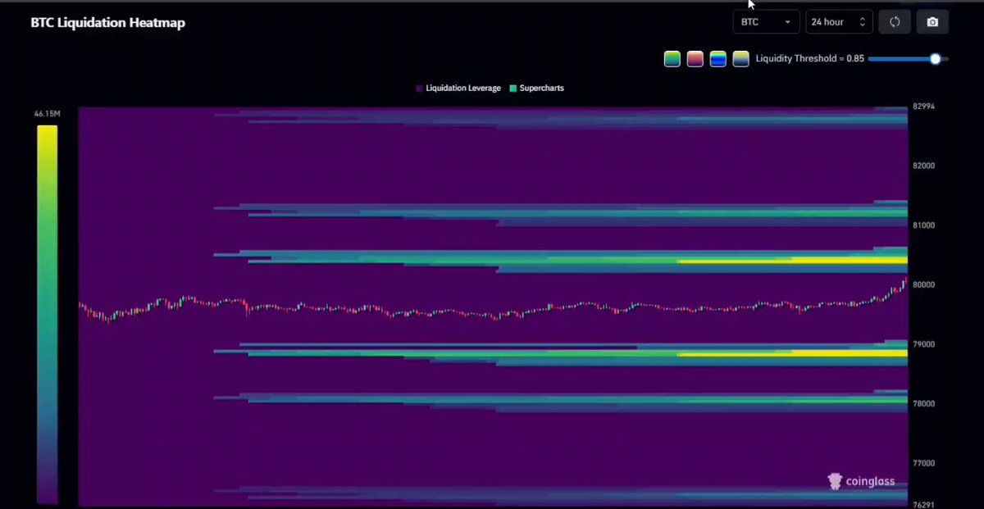Image resolution: width=984 pixels, height=509 pixels.
Task: Open the 24 hour time range dropdown
Action: (x=839, y=22)
